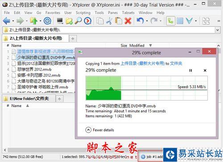Open the Redo history dropdown arrow
223x162 pixels.
point(161,21)
